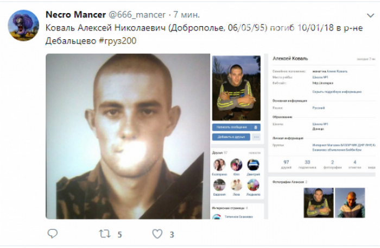This screenshot has height=248, width=380.
Task: Click the Добавить в друзья button
Action: [231, 137]
